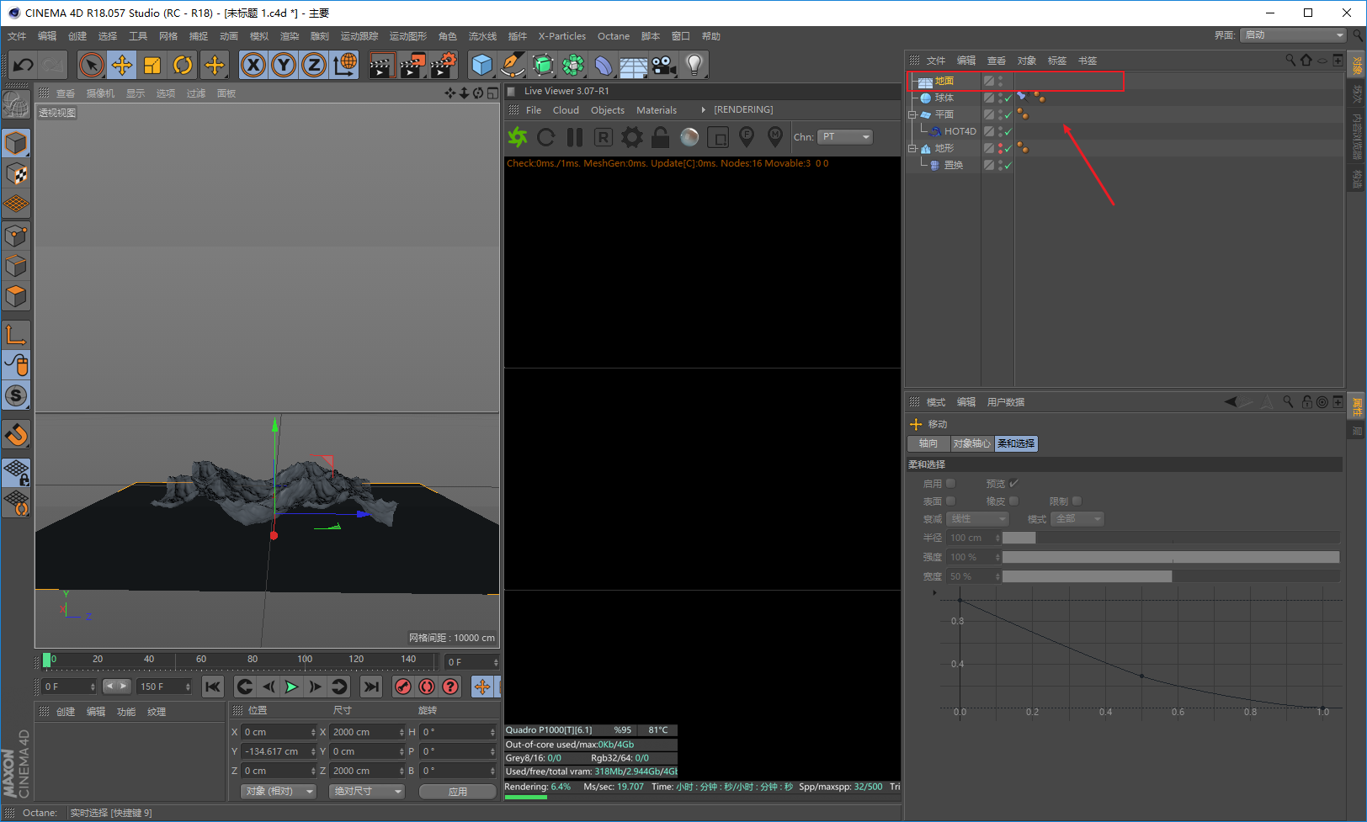Toggle HOT4D enable checkmark
This screenshot has width=1367, height=822.
pyautogui.click(x=1008, y=132)
